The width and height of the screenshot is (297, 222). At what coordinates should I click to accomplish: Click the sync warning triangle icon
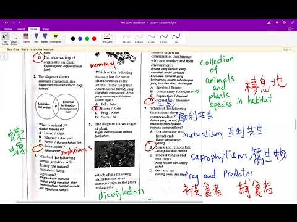click(x=269, y=23)
